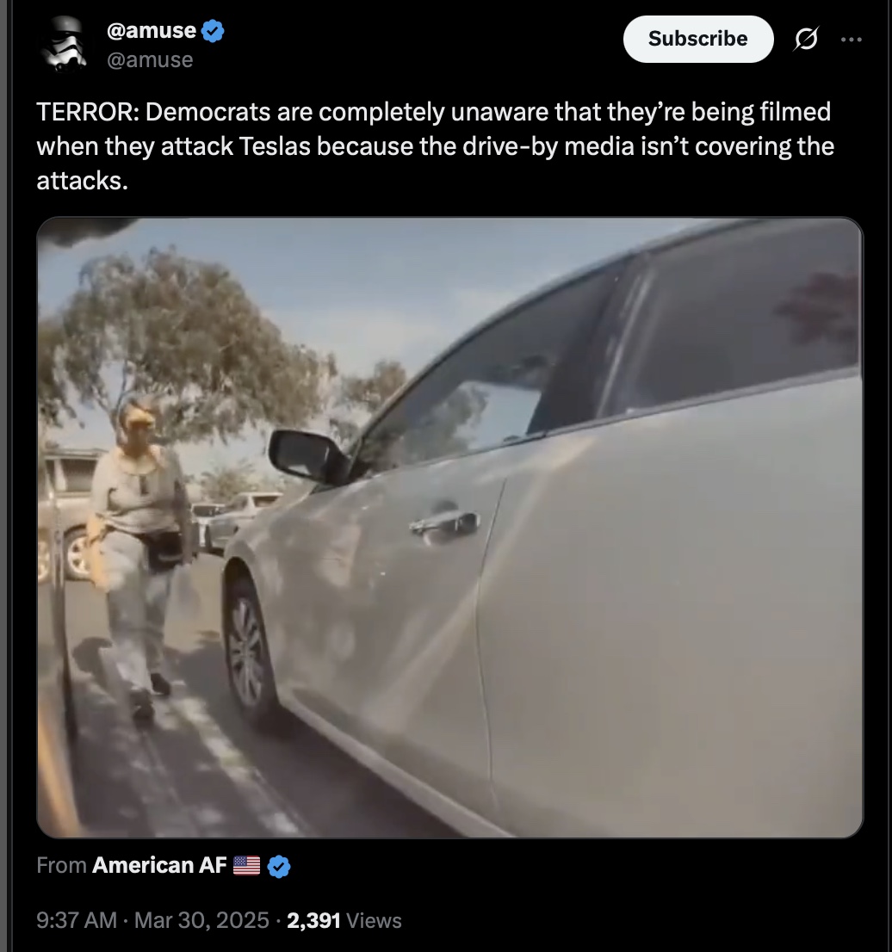The image size is (892, 952).
Task: Click the 'From' video source label
Action: (x=61, y=865)
